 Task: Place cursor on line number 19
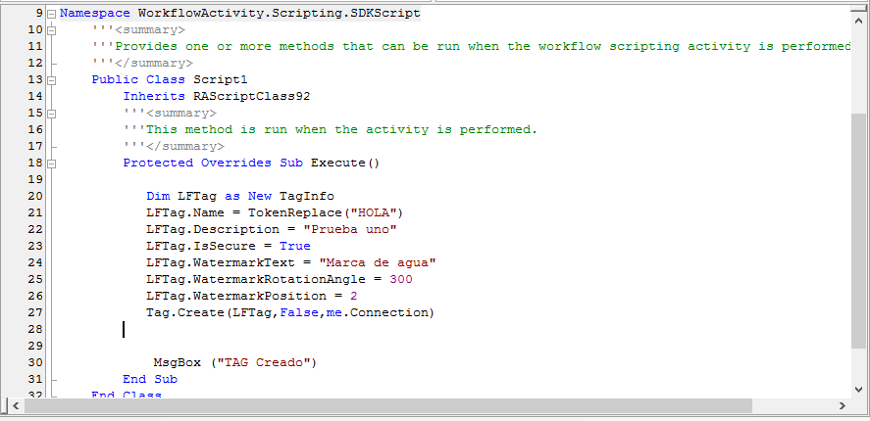click(35, 179)
